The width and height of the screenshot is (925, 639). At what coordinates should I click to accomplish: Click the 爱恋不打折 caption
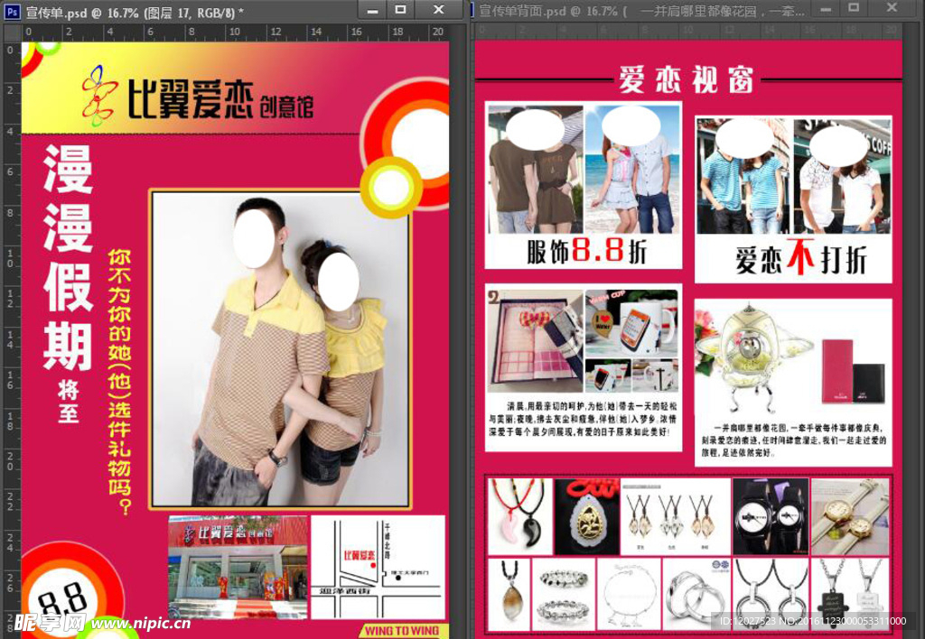(800, 258)
